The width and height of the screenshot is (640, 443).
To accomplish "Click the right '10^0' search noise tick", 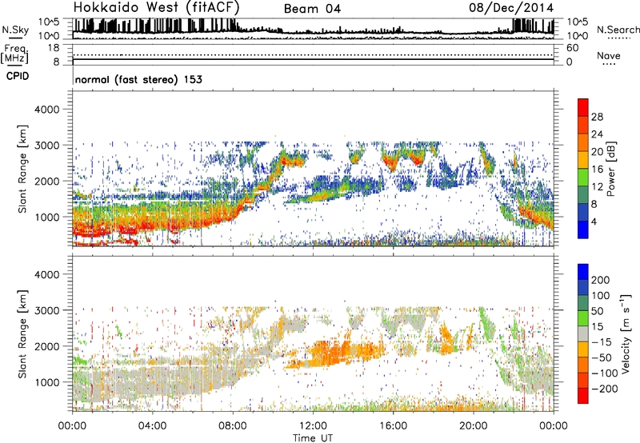I will coord(578,36).
